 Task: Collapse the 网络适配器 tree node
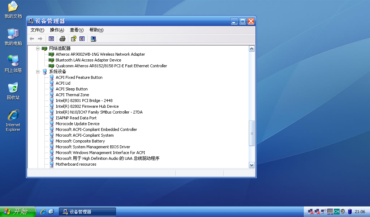[38, 48]
